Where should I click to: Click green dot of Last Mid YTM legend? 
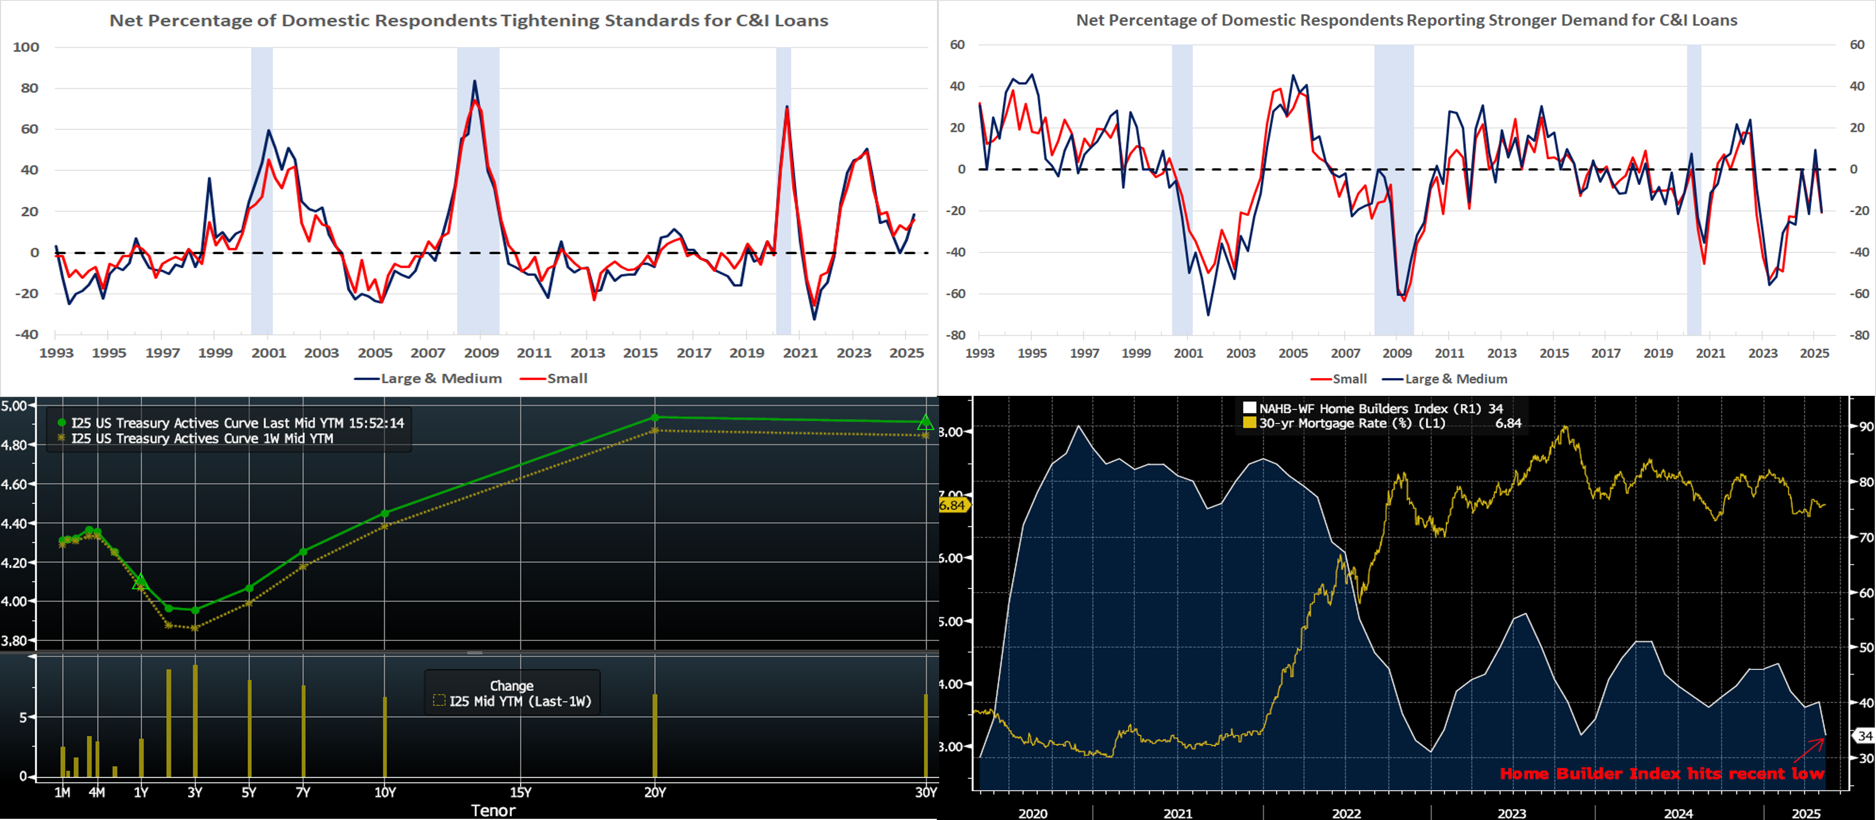click(62, 423)
